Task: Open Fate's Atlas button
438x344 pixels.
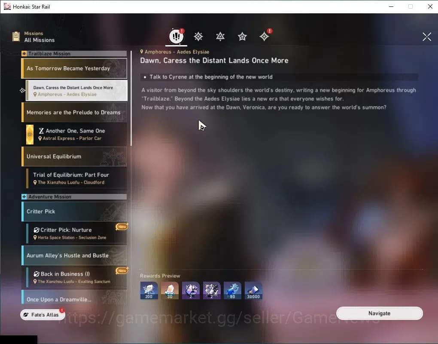Action: [43, 315]
